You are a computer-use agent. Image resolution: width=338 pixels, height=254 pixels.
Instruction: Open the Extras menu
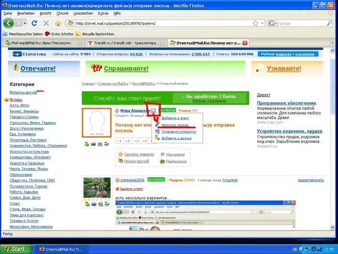(x=103, y=13)
